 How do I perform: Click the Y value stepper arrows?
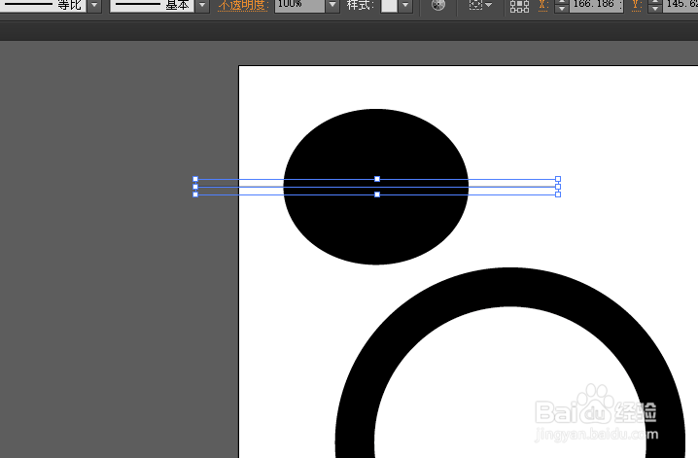pyautogui.click(x=655, y=5)
